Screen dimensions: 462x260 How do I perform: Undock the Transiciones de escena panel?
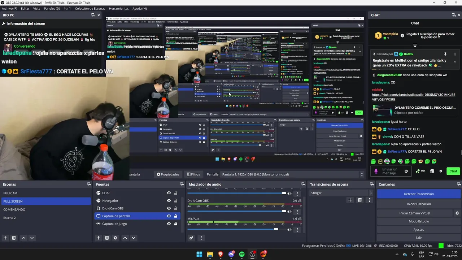(372, 185)
